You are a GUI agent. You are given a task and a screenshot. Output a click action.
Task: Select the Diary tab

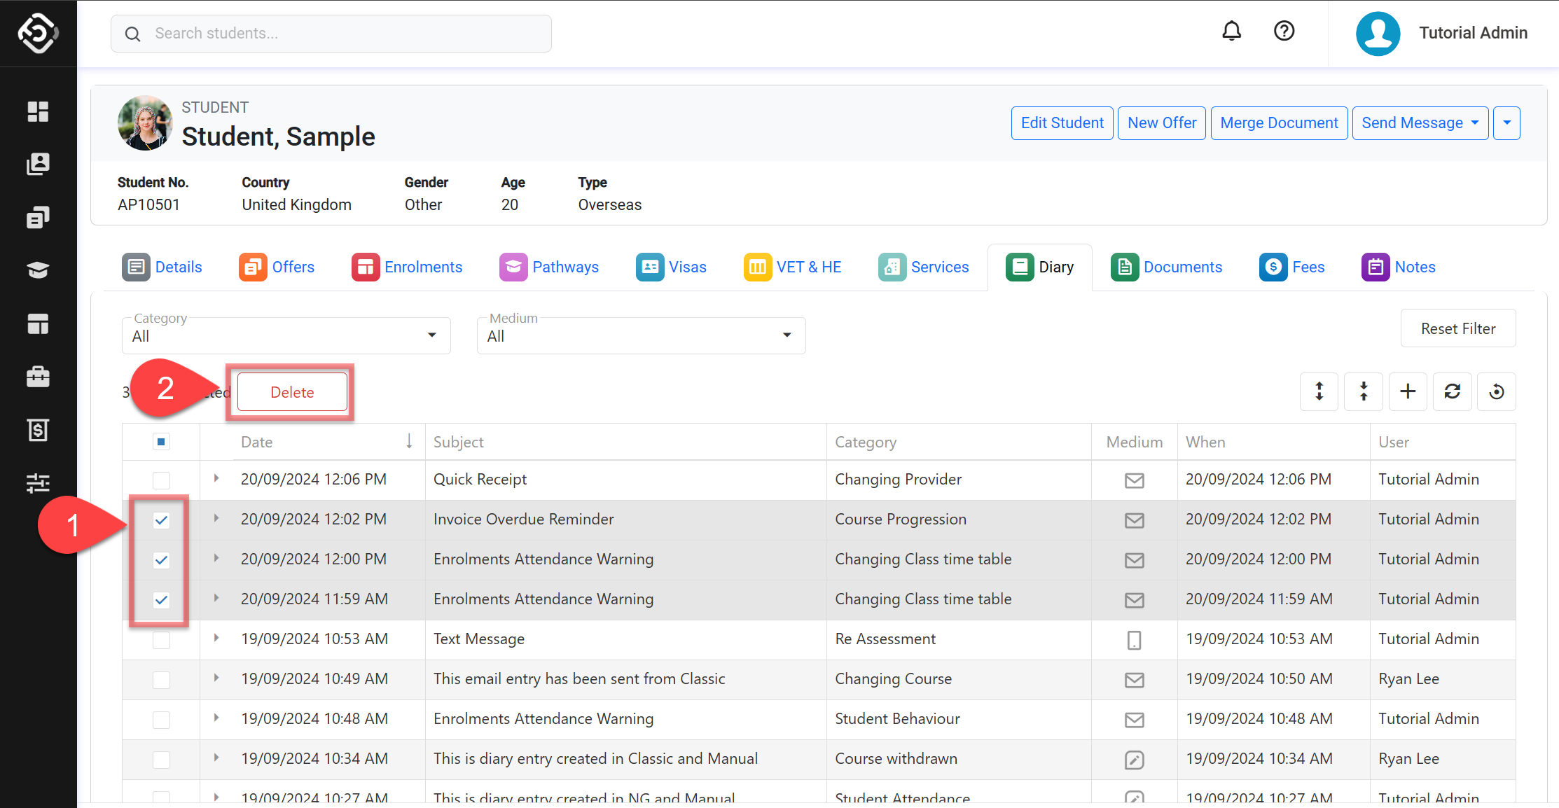click(x=1039, y=267)
